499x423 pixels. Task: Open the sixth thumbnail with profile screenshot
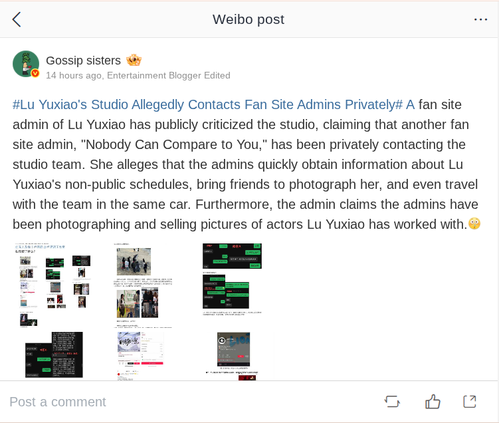pos(233,355)
